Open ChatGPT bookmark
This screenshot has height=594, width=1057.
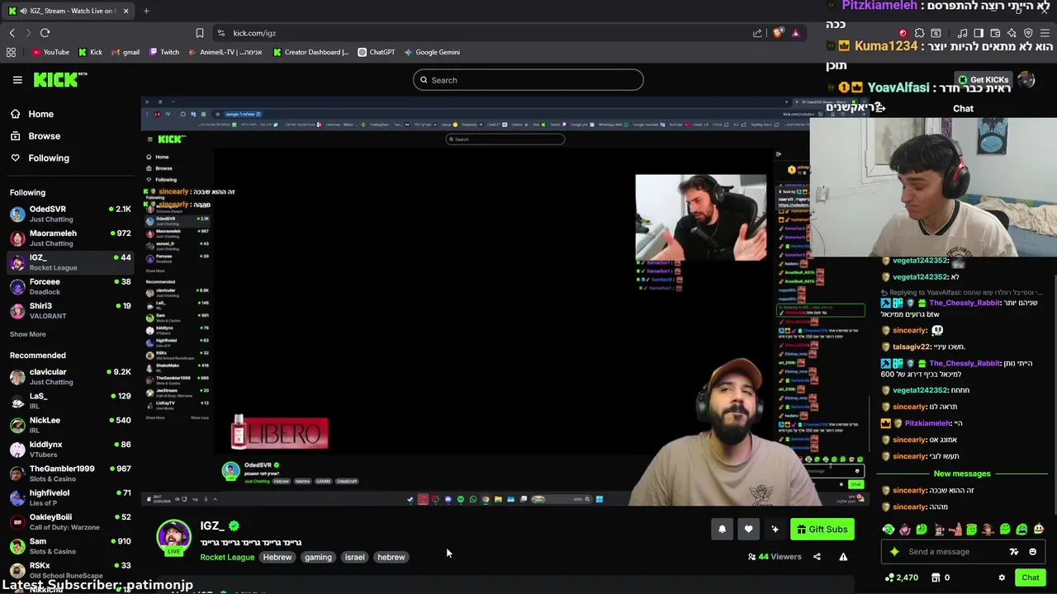click(x=376, y=52)
